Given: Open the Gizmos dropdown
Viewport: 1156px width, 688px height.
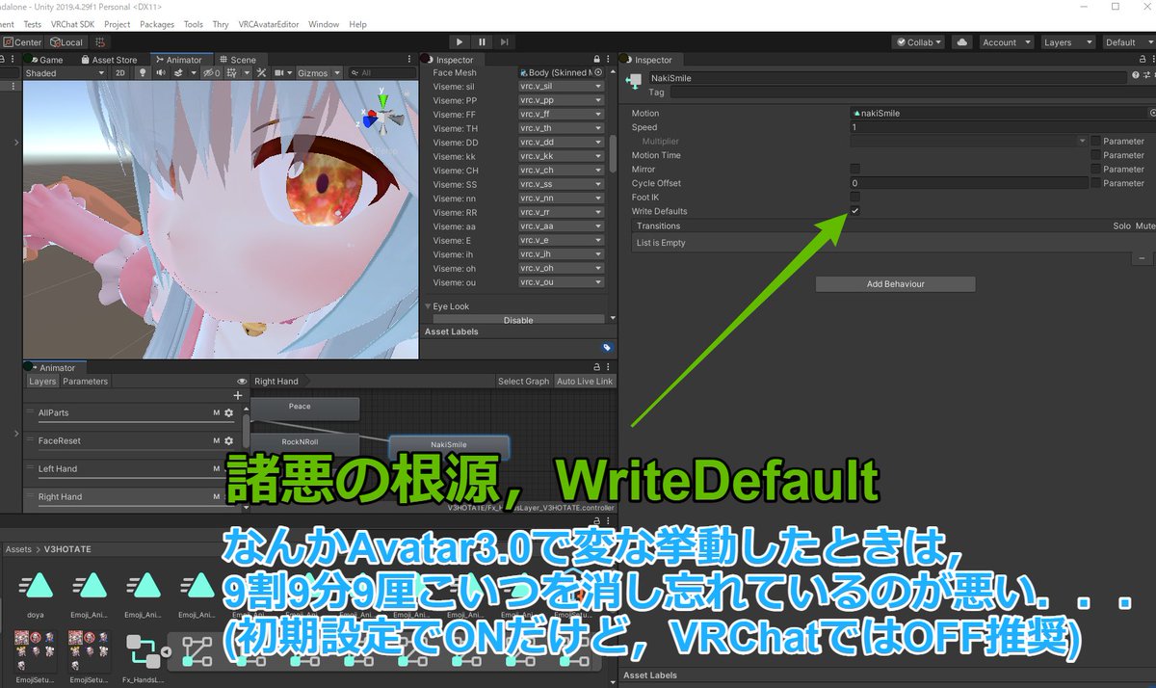Looking at the screenshot, I should tap(318, 73).
